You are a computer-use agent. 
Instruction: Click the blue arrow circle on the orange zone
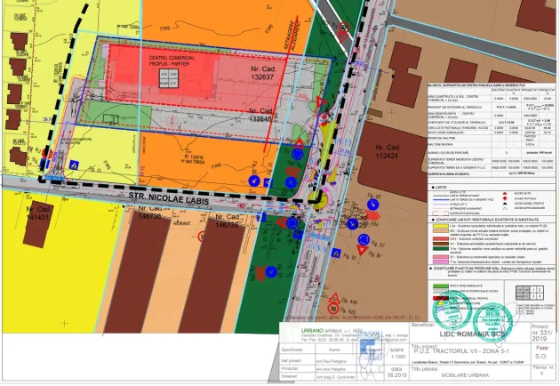254,181
